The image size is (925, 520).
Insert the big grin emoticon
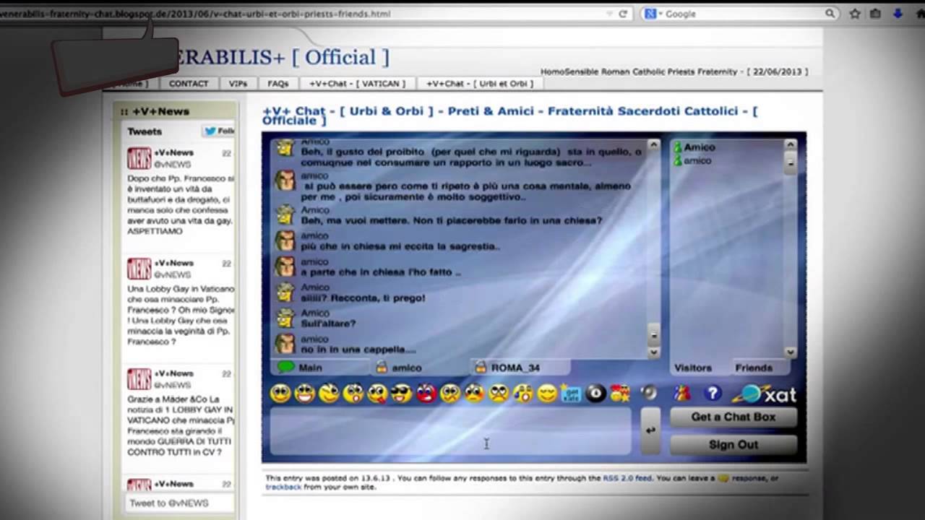[305, 393]
